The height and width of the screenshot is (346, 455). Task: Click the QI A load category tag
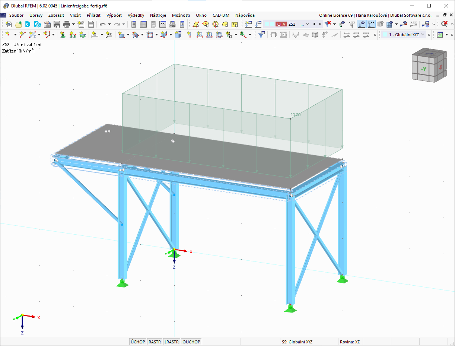click(281, 24)
